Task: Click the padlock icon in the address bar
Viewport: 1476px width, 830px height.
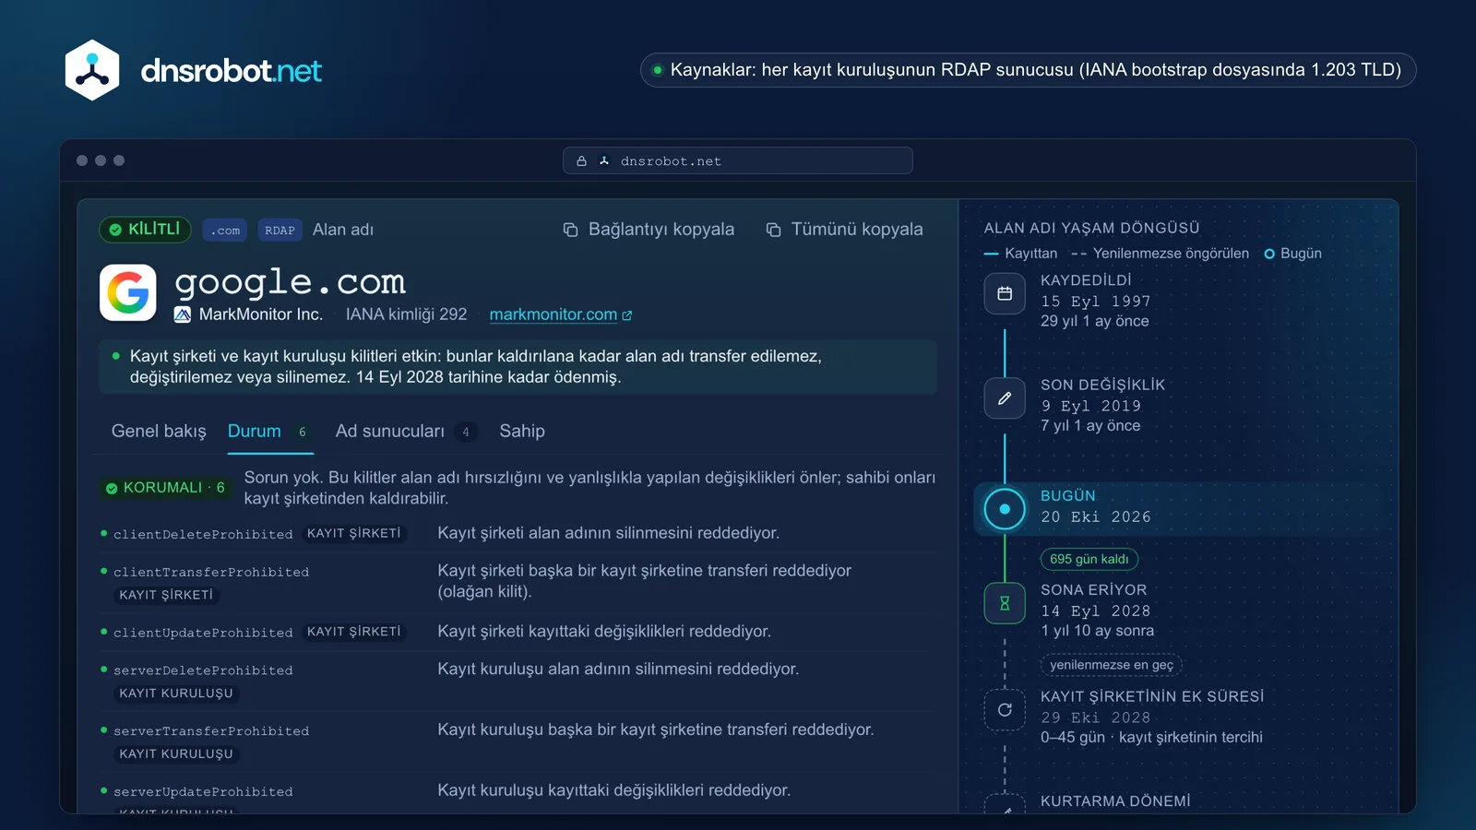Action: [x=581, y=160]
